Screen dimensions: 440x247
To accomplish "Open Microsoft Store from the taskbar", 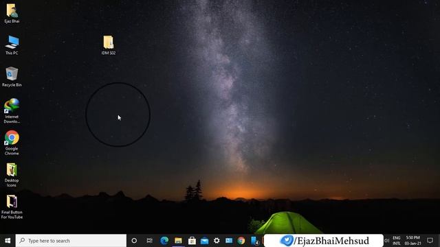I will point(192,241).
